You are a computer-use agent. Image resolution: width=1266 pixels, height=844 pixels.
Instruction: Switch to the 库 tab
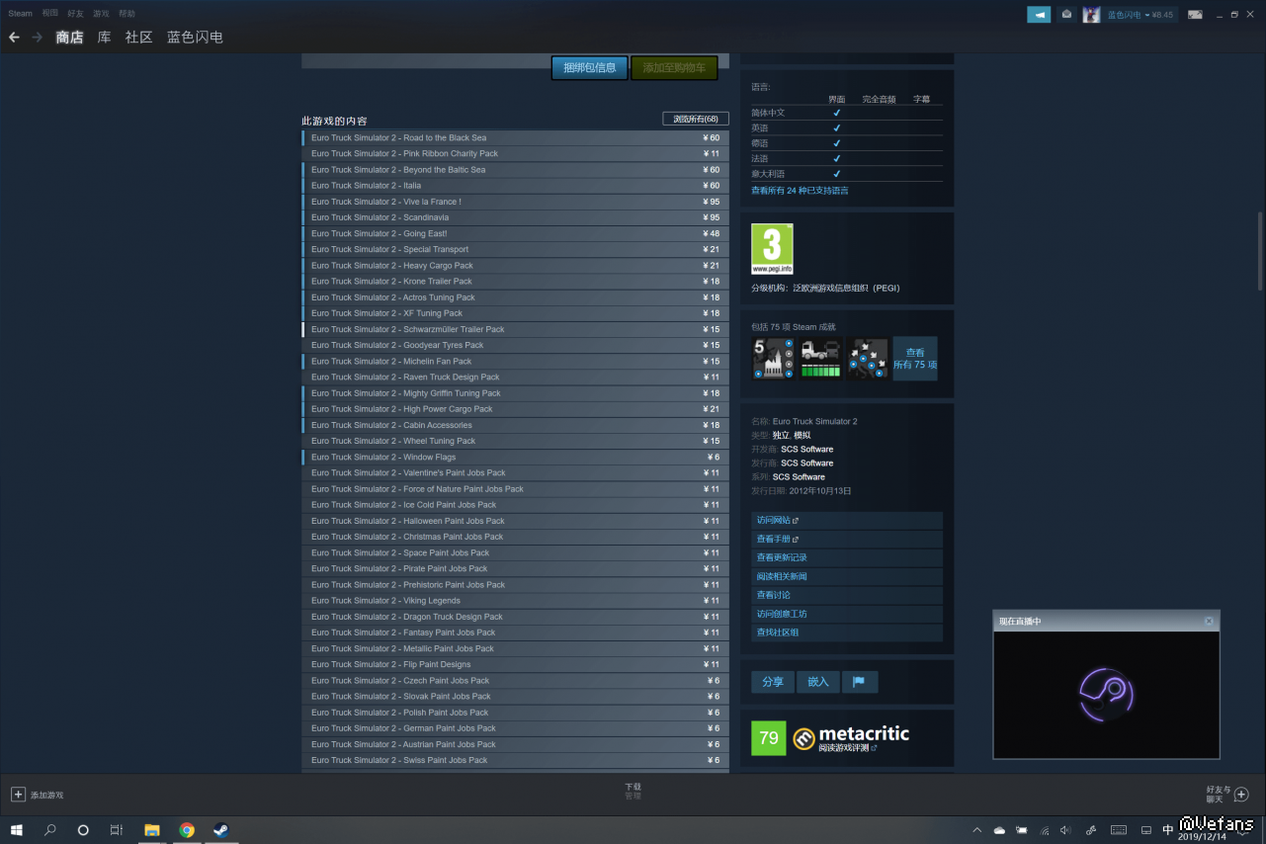pos(104,38)
